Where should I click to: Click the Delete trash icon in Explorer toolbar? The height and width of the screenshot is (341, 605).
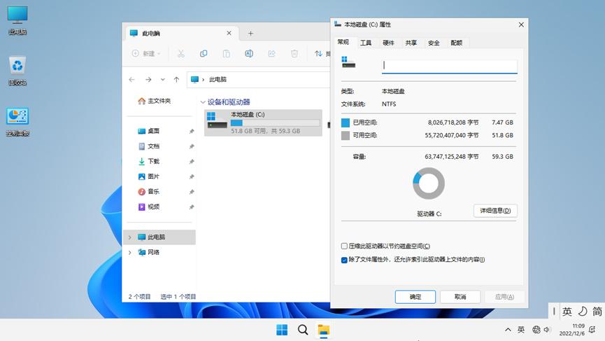[x=294, y=54]
